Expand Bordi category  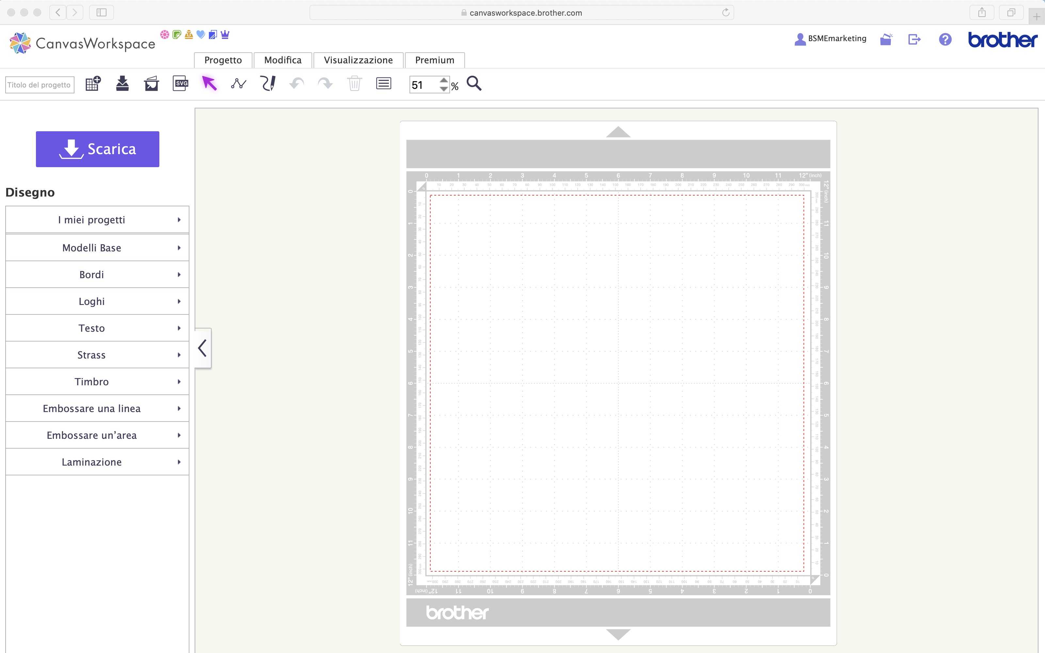click(x=97, y=275)
